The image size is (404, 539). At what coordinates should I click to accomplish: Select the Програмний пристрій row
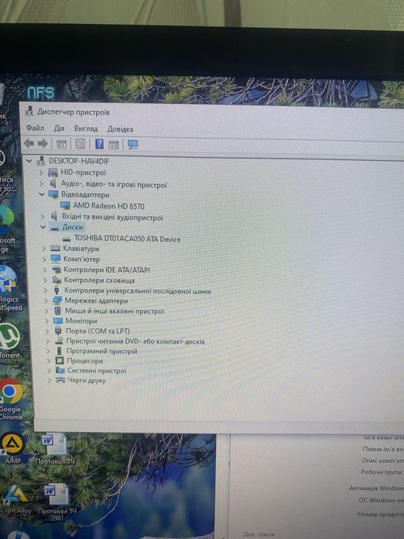pos(102,351)
